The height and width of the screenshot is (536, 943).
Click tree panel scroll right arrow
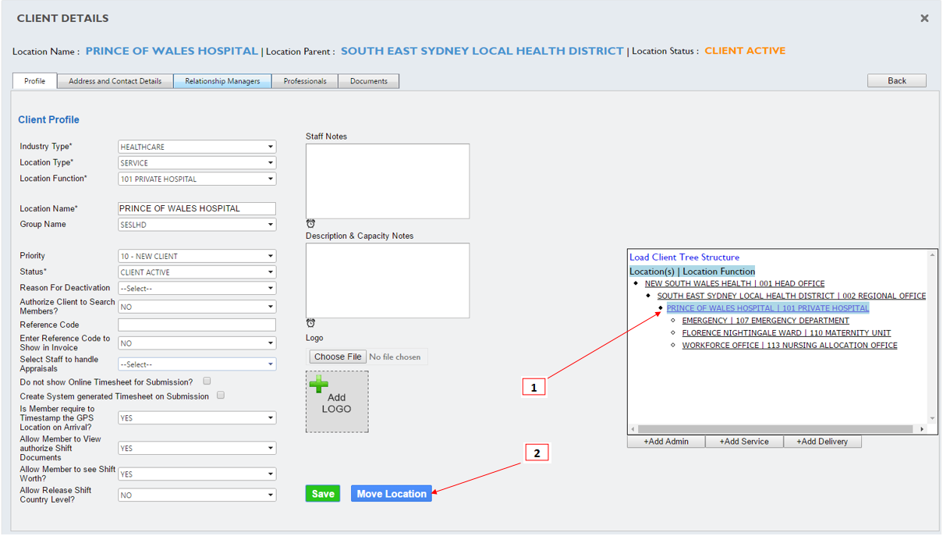coord(922,429)
